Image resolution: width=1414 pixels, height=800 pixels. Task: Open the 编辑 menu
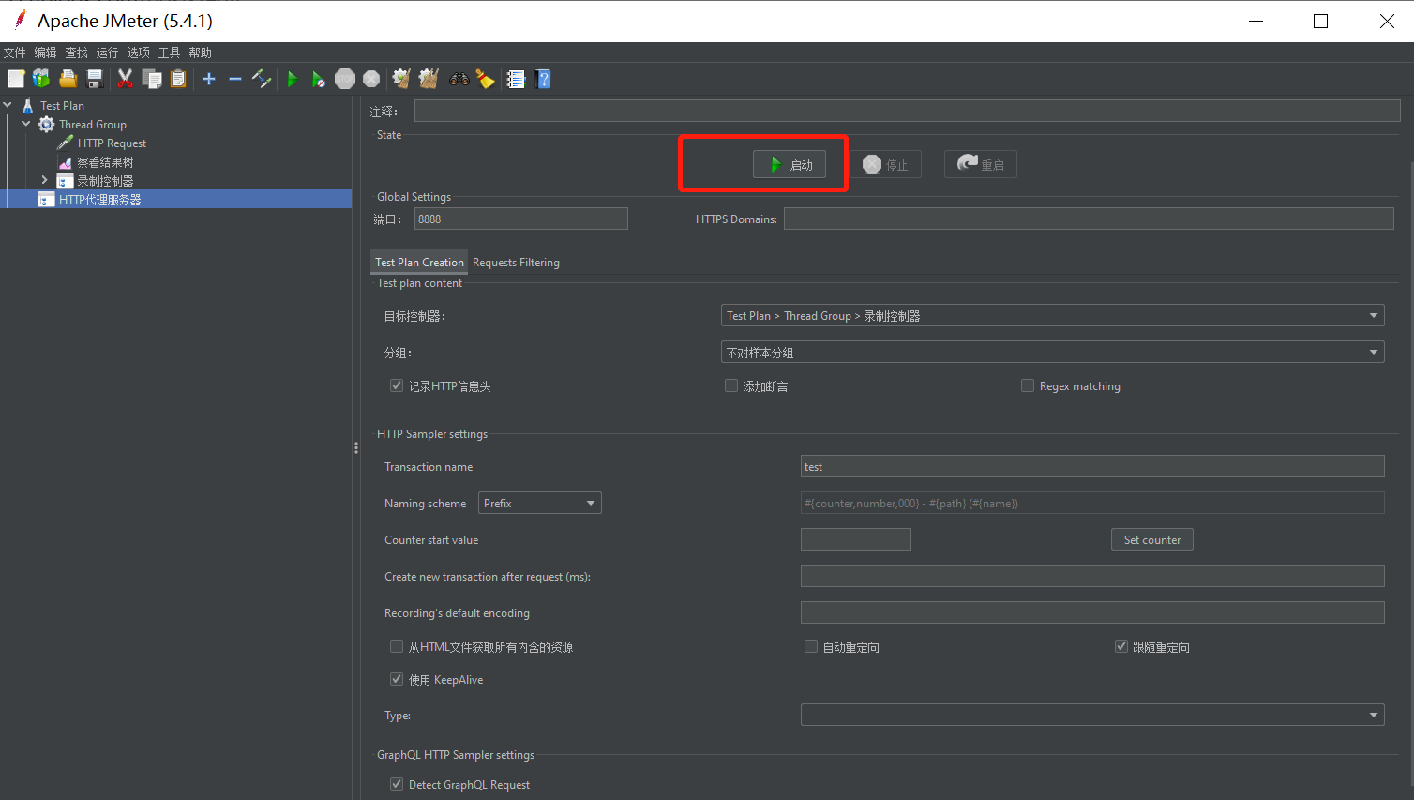pos(46,53)
